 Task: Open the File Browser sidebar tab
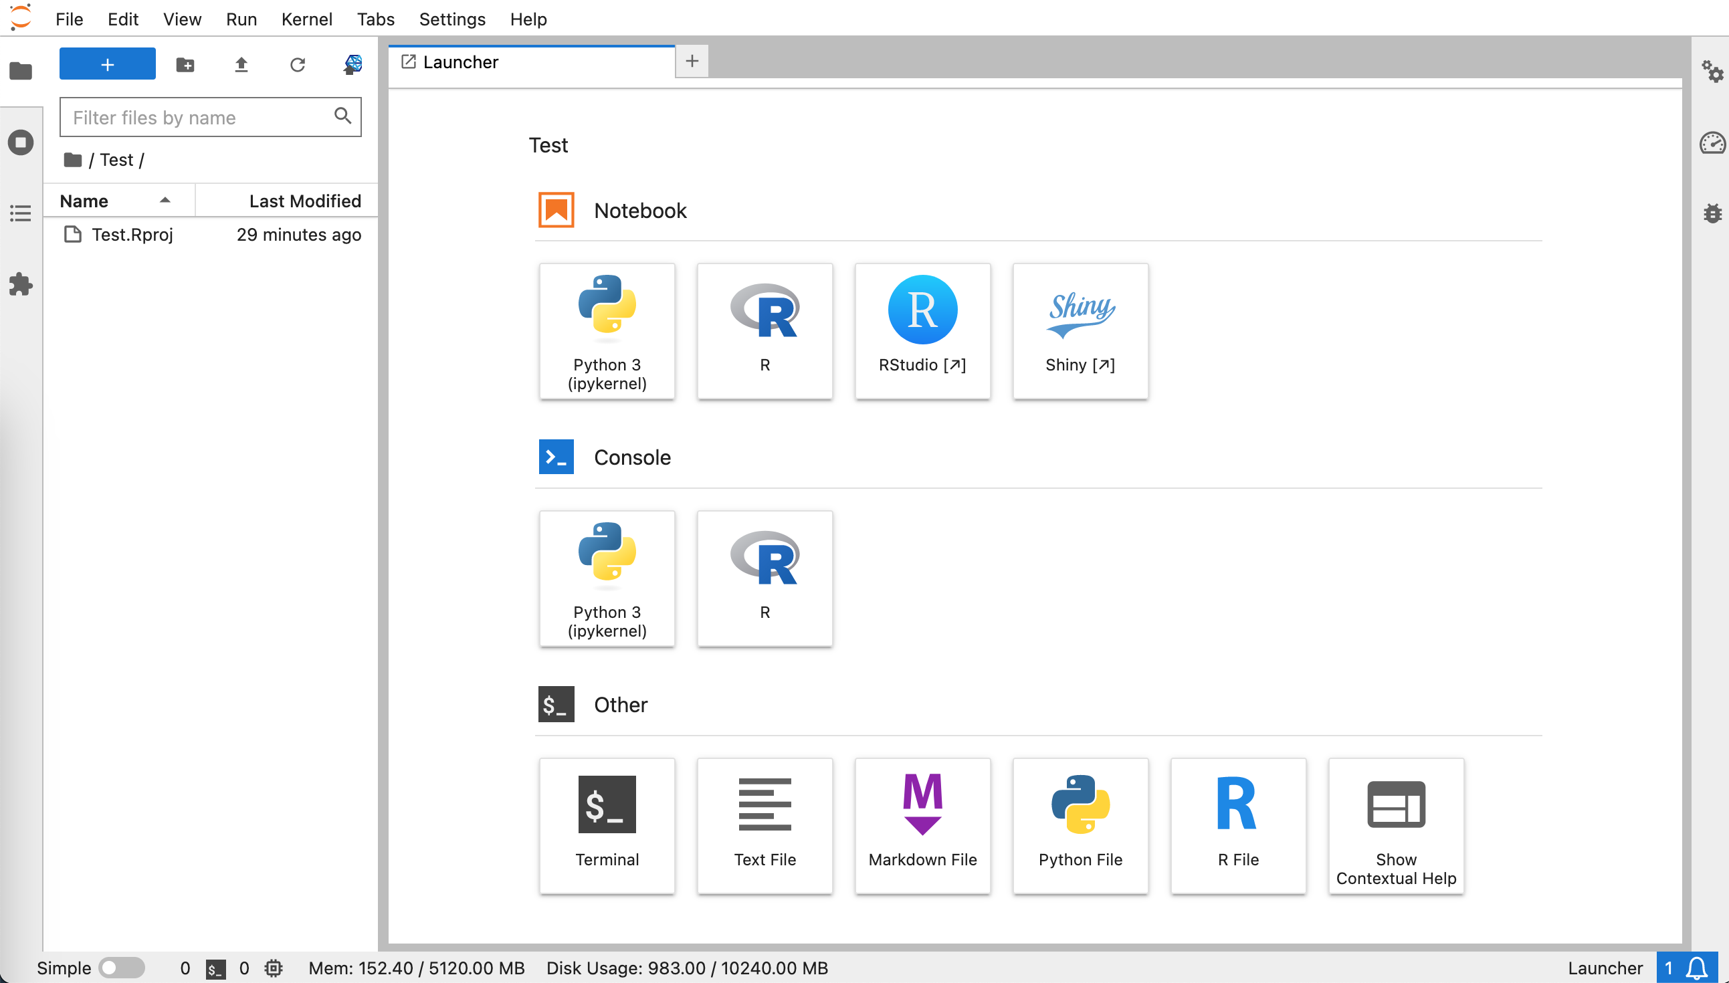tap(21, 70)
